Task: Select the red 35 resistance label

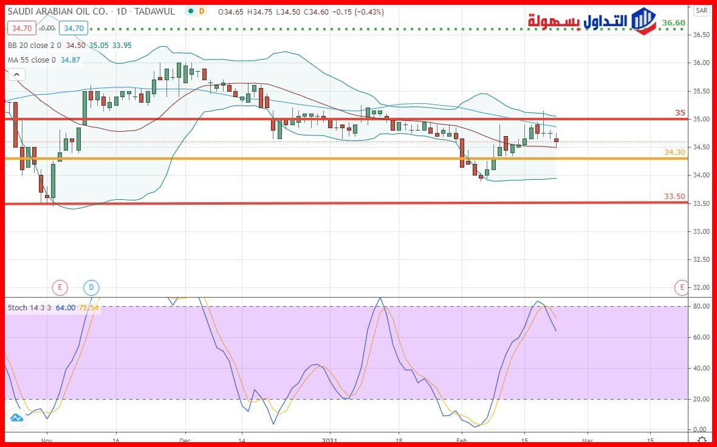Action: pyautogui.click(x=681, y=112)
